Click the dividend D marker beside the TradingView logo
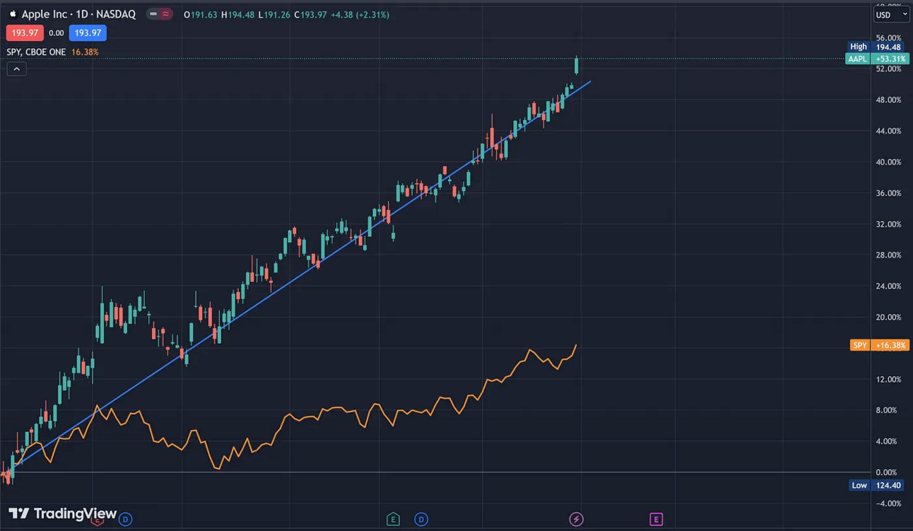Image resolution: width=913 pixels, height=531 pixels. pyautogui.click(x=125, y=520)
